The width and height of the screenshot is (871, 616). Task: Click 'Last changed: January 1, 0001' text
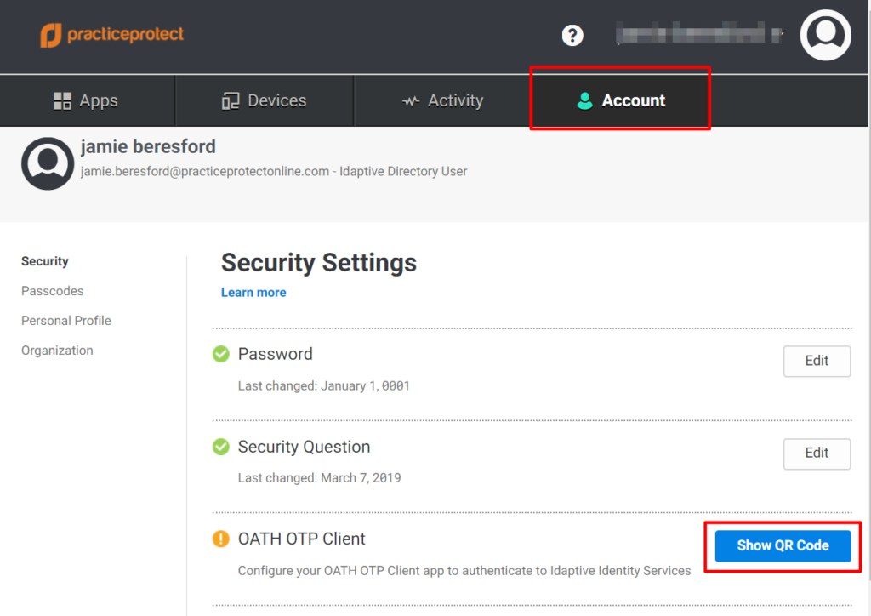[324, 386]
